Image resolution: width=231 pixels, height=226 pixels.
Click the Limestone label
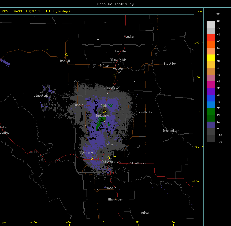point(41,96)
